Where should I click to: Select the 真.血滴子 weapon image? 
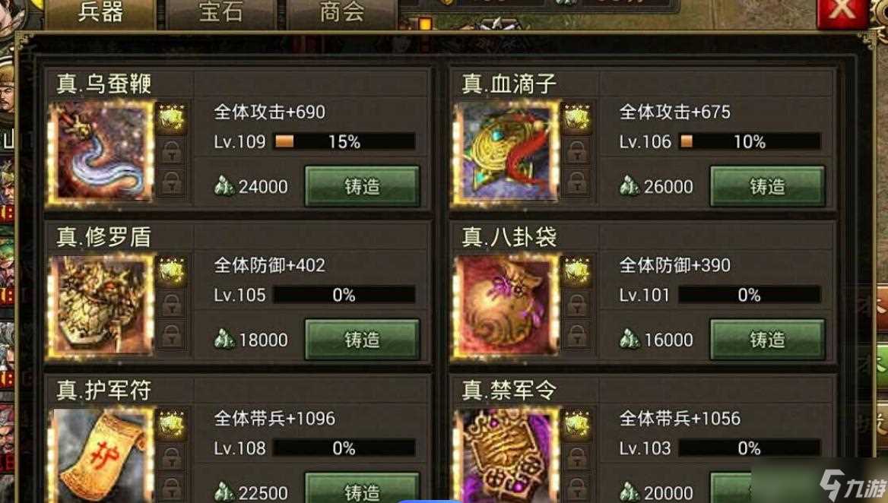point(506,153)
